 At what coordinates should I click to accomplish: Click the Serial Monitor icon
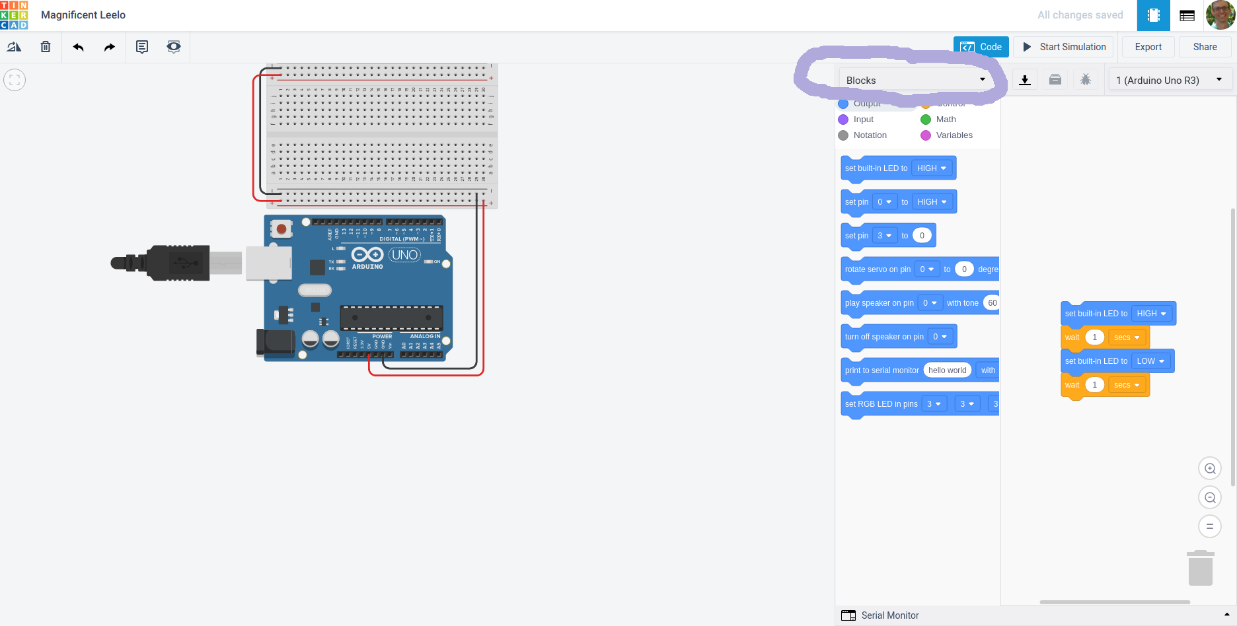(x=848, y=615)
